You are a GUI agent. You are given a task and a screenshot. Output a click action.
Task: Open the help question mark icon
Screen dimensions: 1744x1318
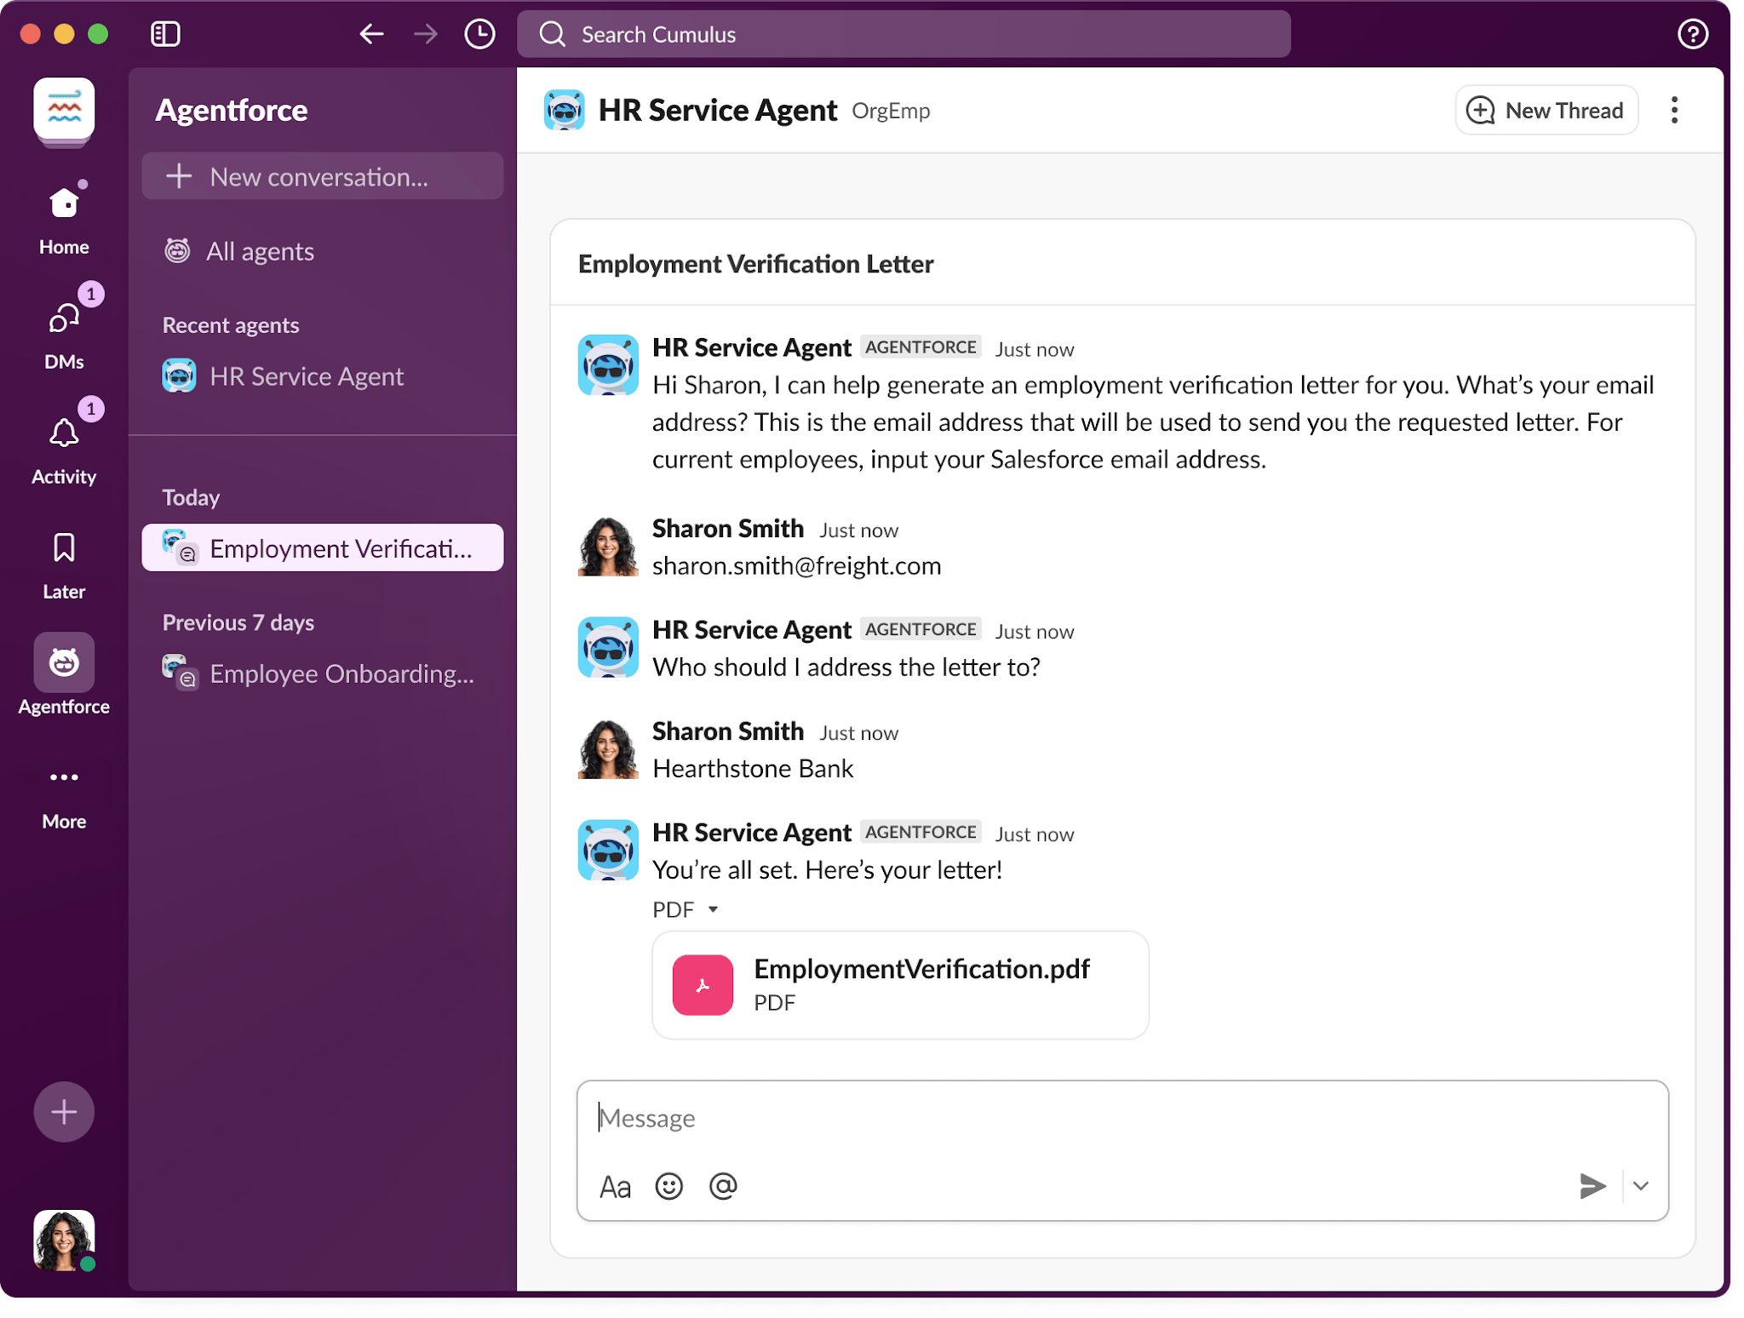click(1692, 34)
